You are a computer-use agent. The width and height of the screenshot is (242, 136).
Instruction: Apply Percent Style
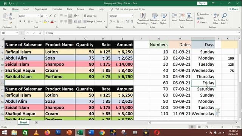[x=118, y=22]
